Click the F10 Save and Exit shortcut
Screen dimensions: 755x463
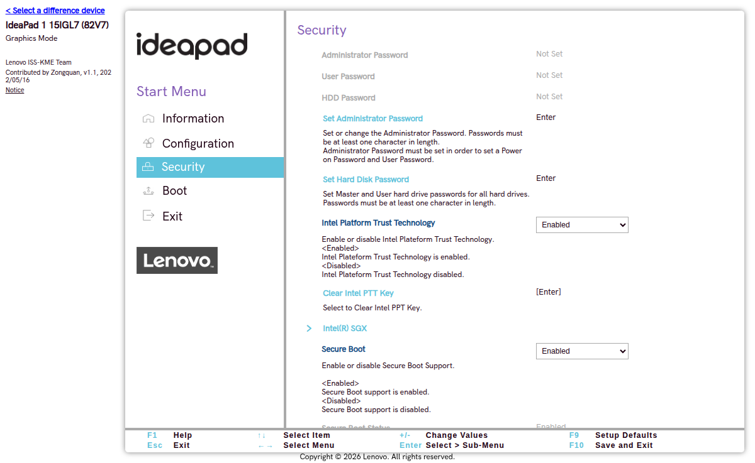click(611, 445)
